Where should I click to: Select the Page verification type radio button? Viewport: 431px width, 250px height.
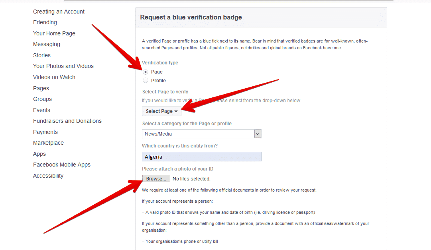tap(146, 72)
